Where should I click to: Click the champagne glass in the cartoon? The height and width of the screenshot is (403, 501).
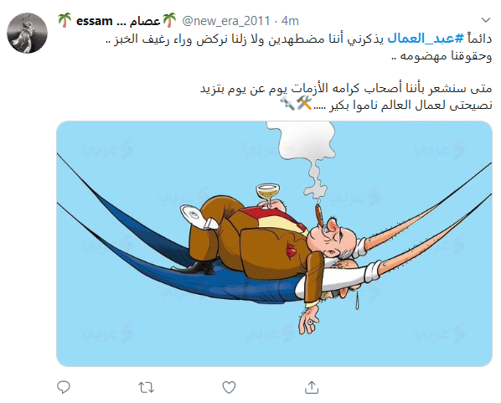268,195
